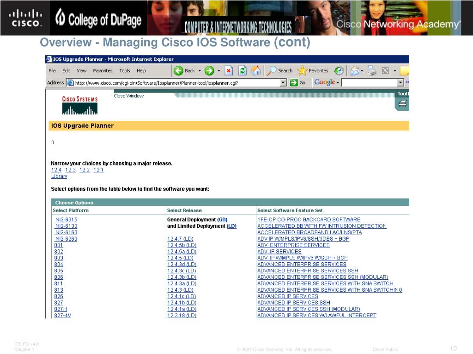
Task: Open the Favorites menu
Action: point(103,71)
